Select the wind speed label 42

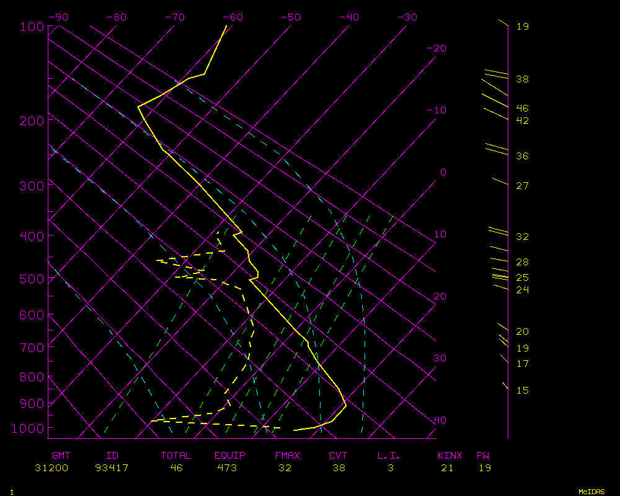[522, 121]
